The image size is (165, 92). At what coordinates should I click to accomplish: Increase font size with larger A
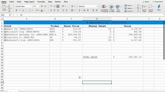pyautogui.click(x=42, y=6)
